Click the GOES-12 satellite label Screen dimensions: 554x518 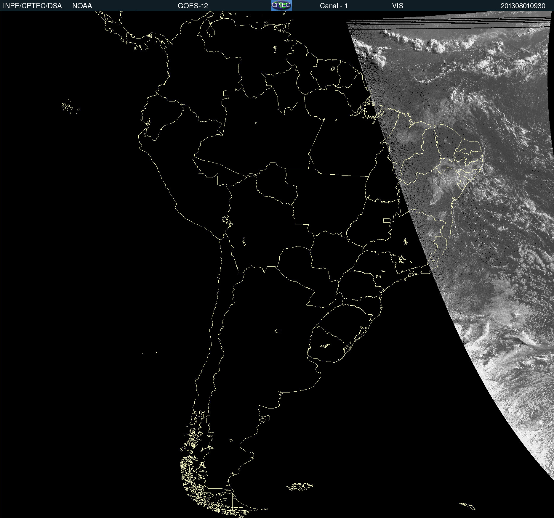pyautogui.click(x=193, y=6)
